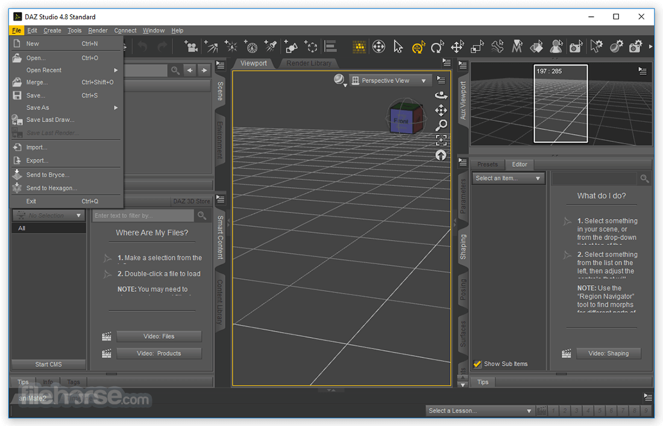Click the Render camera icon in toolbar

635,46
